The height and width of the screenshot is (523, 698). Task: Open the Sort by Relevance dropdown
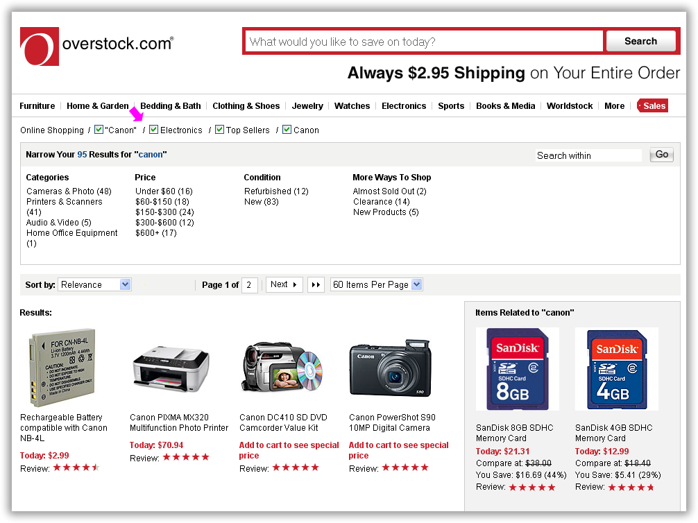[95, 284]
